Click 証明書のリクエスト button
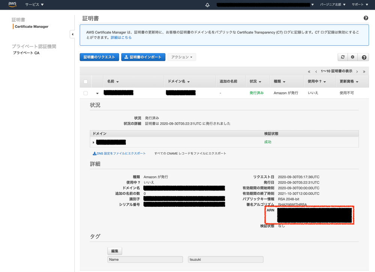 99,57
